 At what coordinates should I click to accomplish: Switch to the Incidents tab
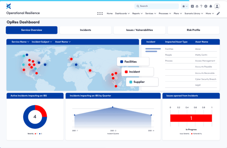point(86,30)
